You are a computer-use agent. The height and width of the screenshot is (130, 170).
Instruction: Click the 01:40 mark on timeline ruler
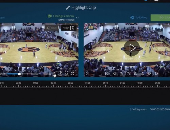point(157,83)
